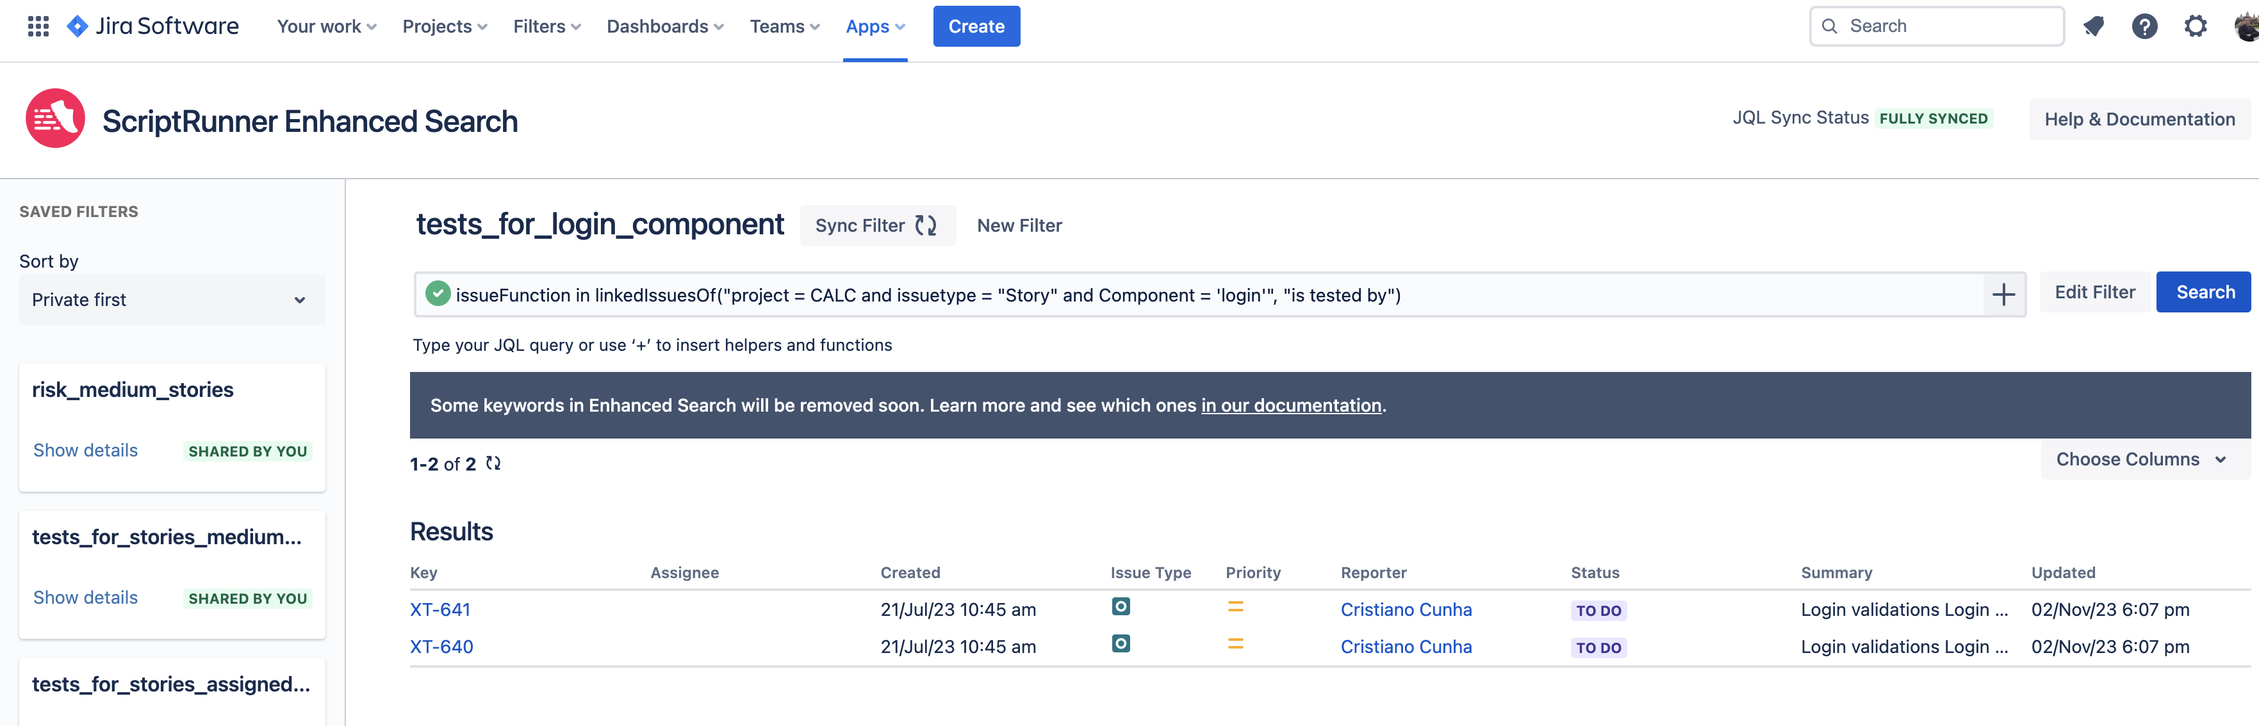
Task: Click the medium priority icon for XT-641
Action: click(x=1236, y=607)
